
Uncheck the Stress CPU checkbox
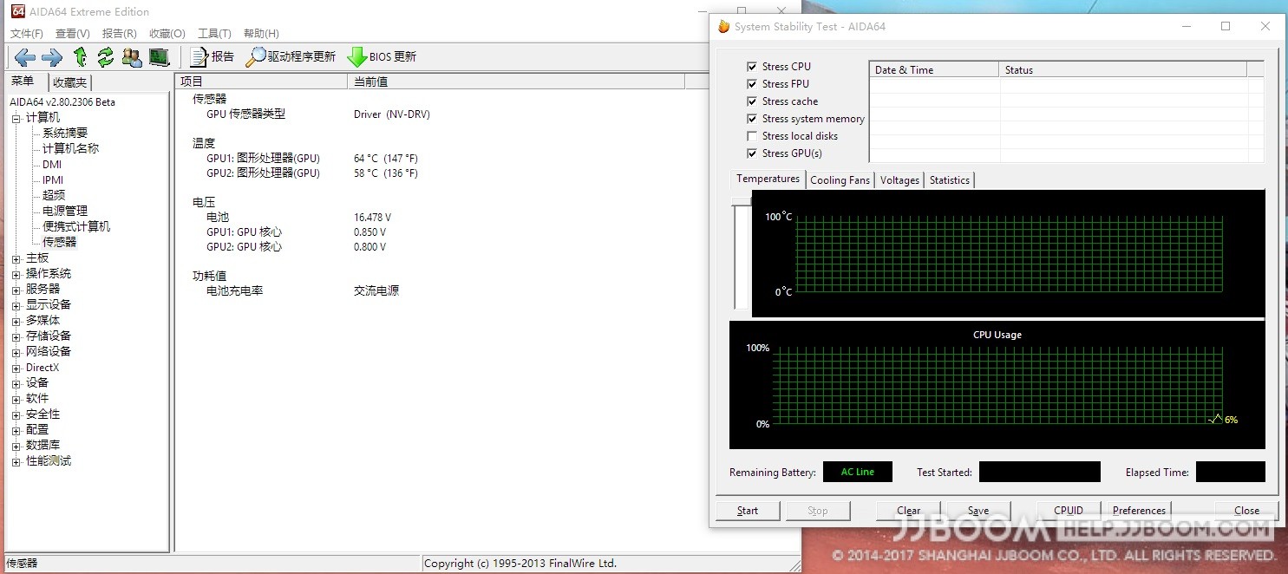pos(752,67)
